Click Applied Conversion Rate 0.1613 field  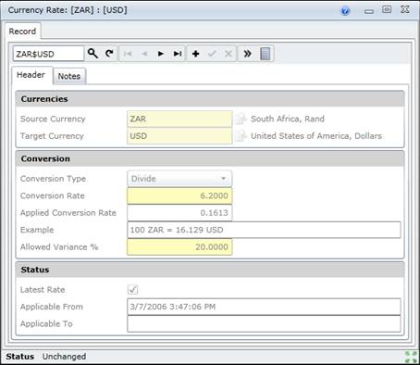pos(179,213)
